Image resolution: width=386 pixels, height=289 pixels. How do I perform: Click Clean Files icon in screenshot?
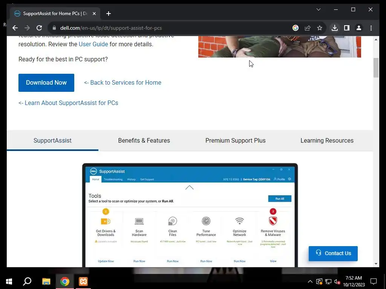[x=173, y=221]
